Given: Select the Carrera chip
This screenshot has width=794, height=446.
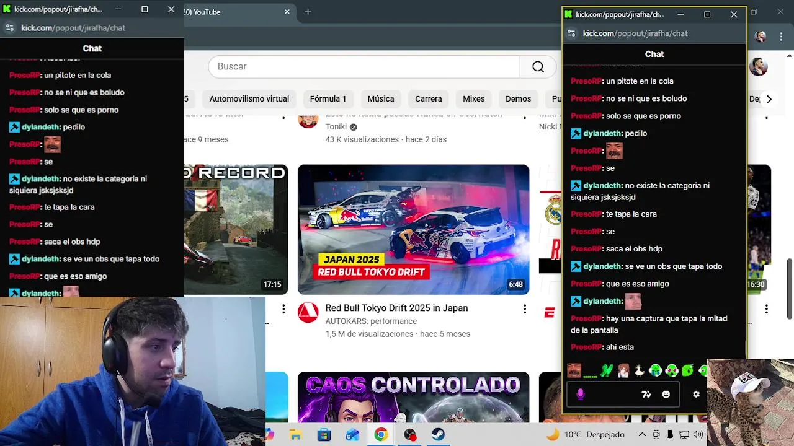Looking at the screenshot, I should coord(429,99).
